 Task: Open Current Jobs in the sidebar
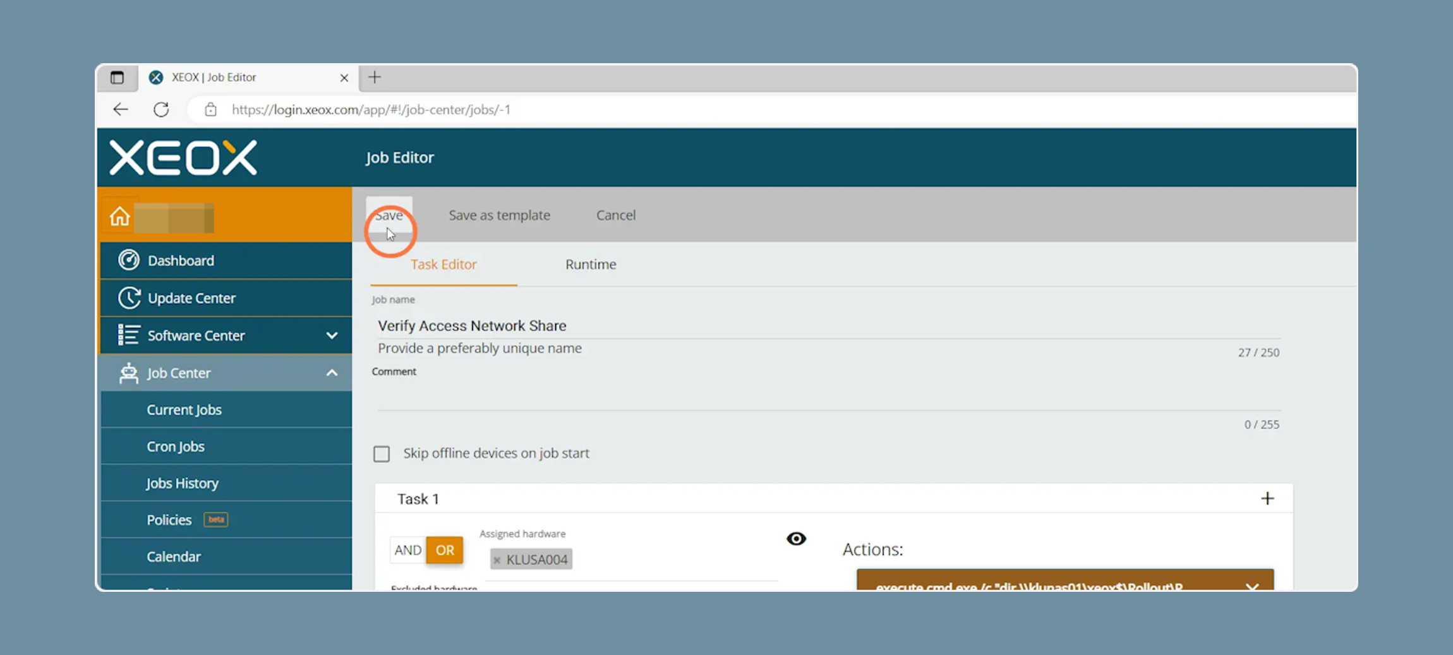[x=226, y=409]
